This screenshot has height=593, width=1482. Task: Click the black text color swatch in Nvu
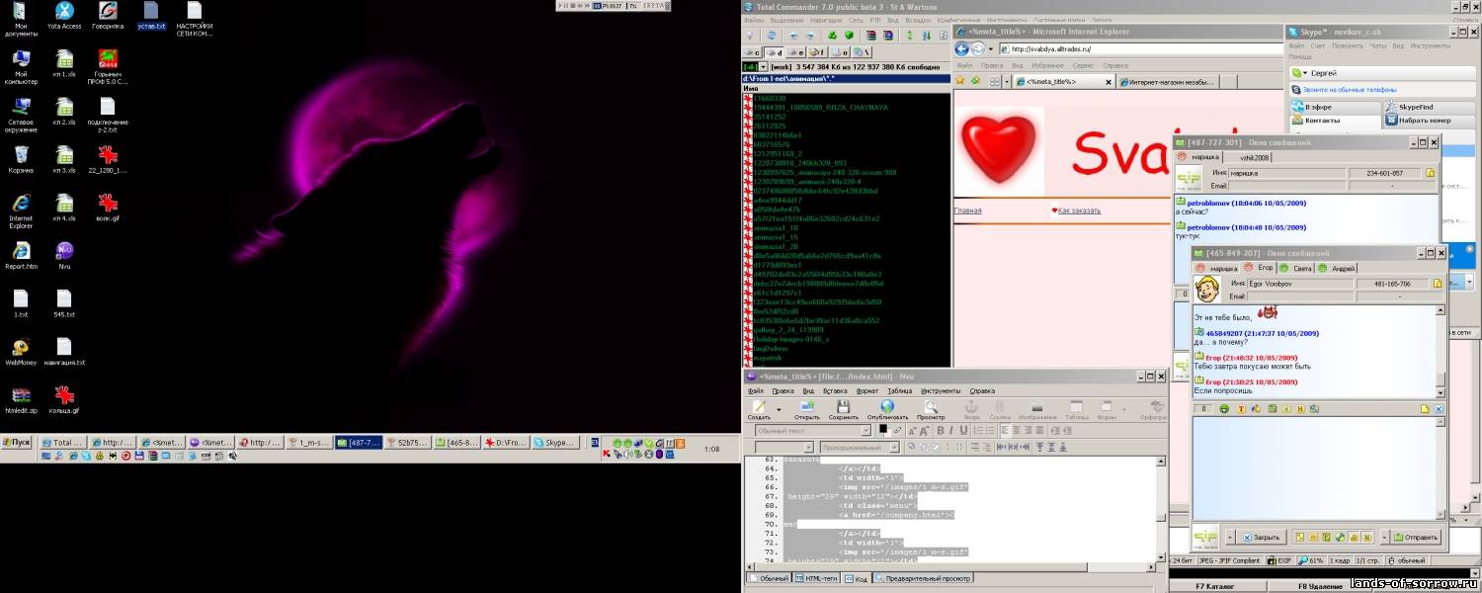click(x=883, y=429)
